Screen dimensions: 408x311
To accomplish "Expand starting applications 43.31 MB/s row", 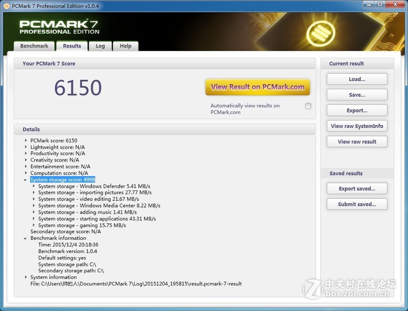I will 34,218.
